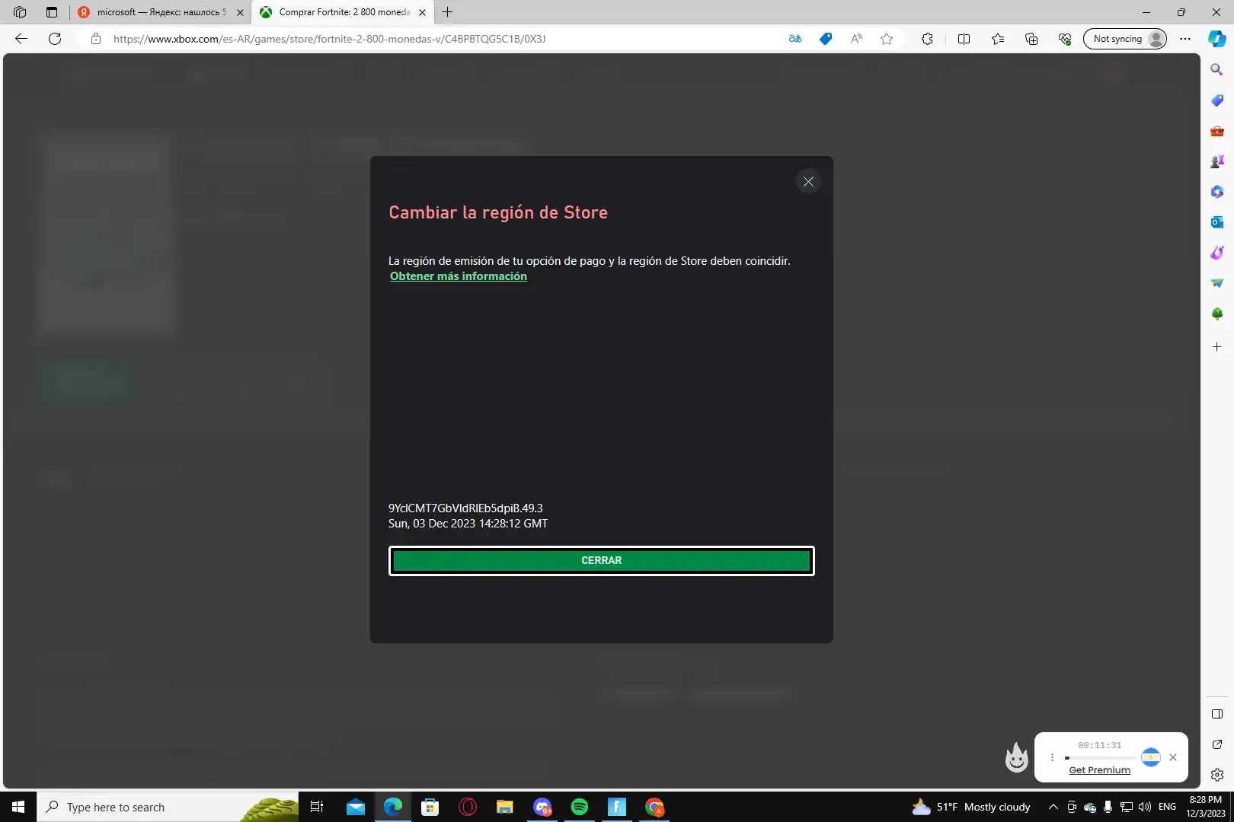Show hidden system tray icons
This screenshot has width=1234, height=822.
click(1053, 807)
